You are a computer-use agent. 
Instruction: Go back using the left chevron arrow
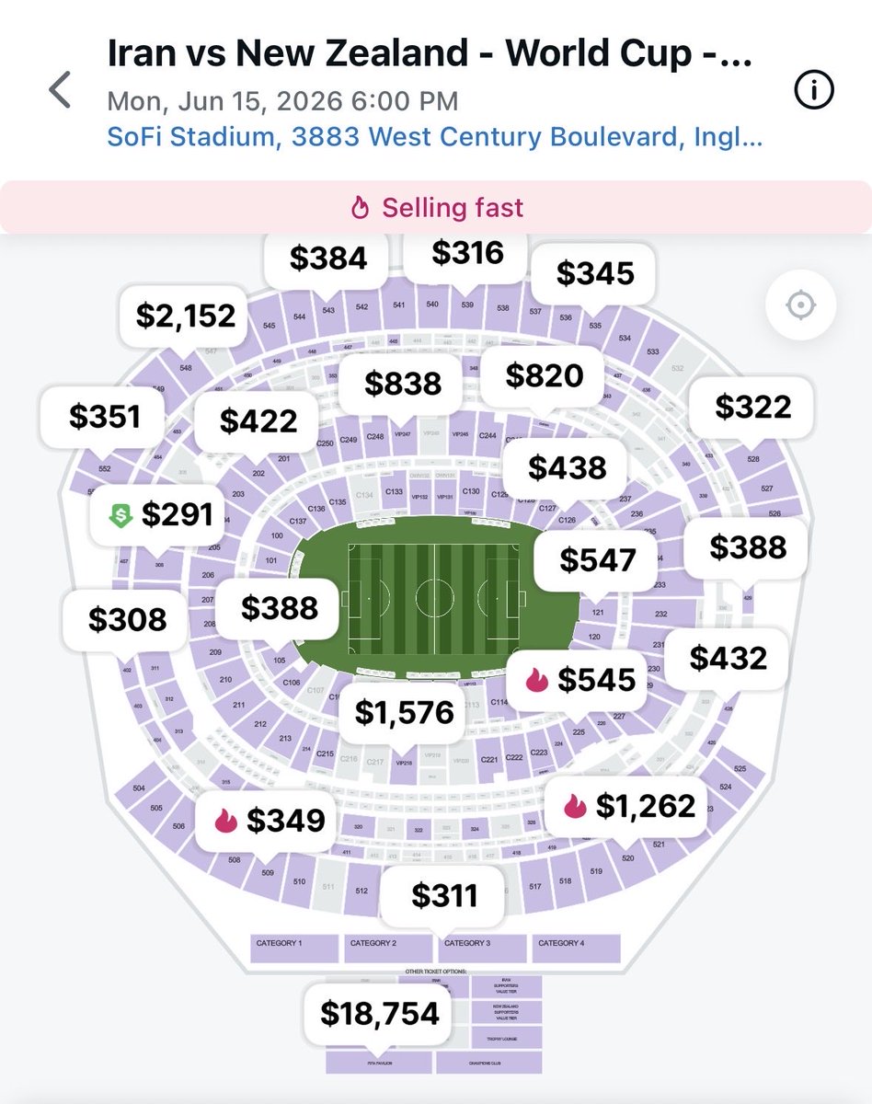[x=60, y=90]
